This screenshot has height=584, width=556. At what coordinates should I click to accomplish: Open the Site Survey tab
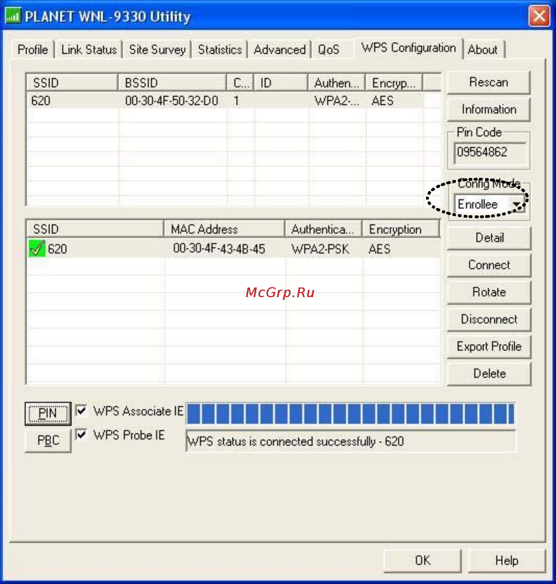pyautogui.click(x=157, y=49)
